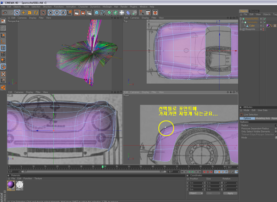
Task: Select the purple Mat material swatch
Action: coord(11,185)
